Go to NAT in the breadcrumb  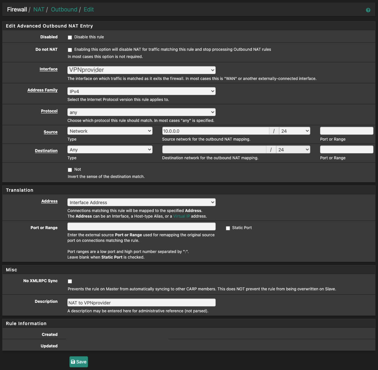tap(39, 10)
